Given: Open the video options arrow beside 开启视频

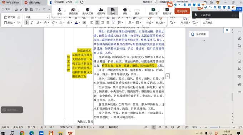Looking at the screenshot, I should tap(79, 11).
